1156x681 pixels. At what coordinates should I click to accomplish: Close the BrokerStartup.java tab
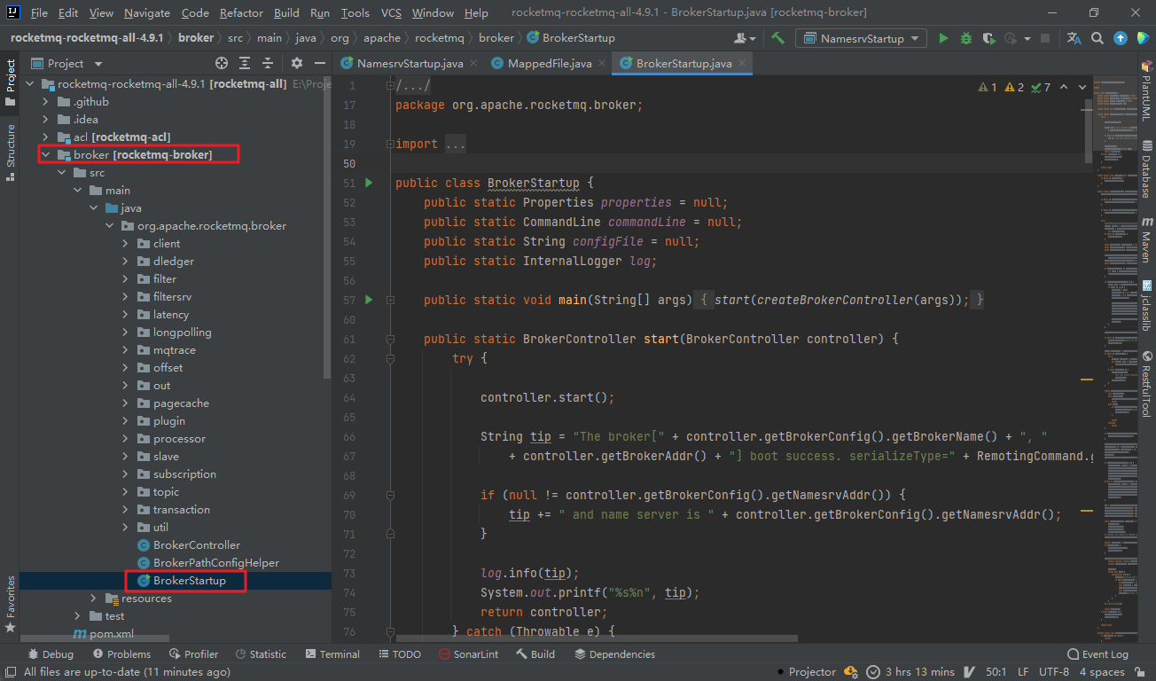click(x=741, y=64)
